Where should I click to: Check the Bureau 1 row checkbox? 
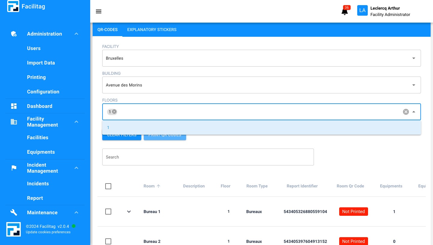click(x=108, y=212)
